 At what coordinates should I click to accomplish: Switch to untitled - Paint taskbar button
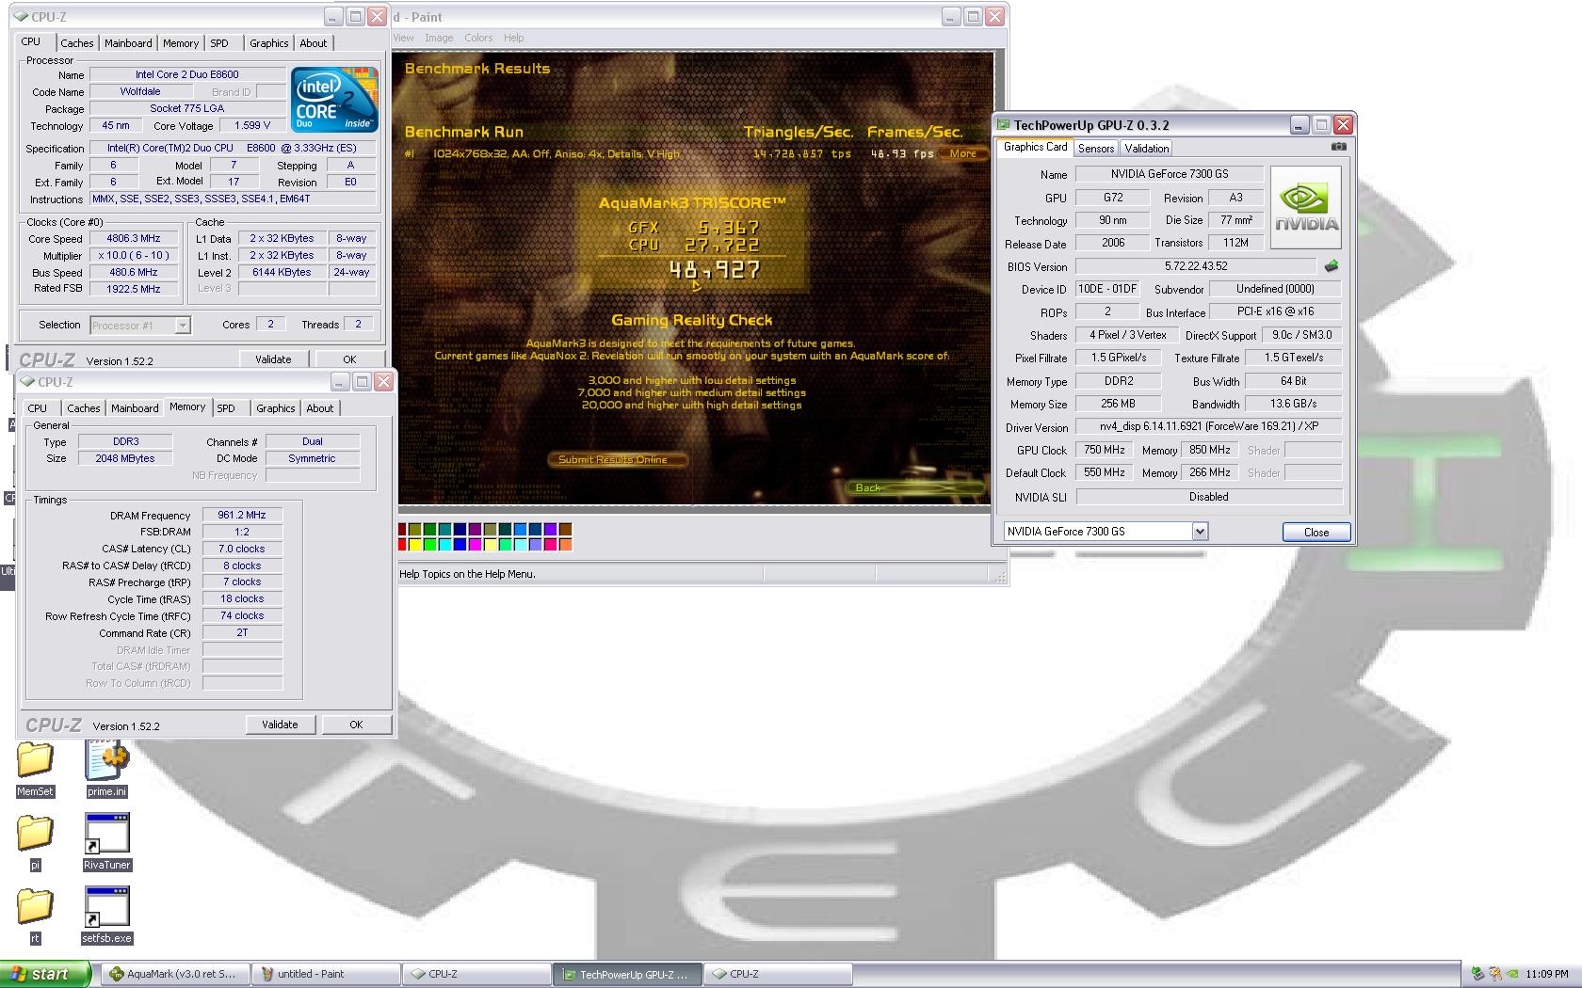(326, 974)
